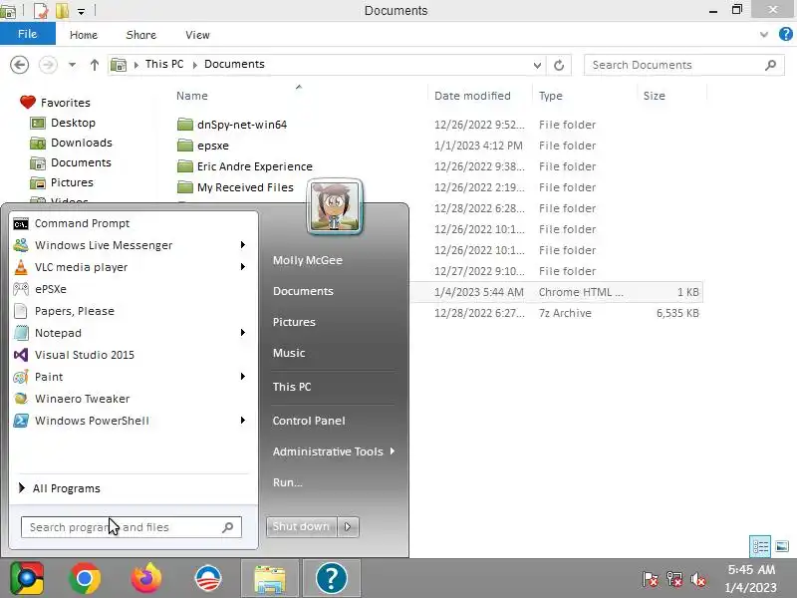Show All Programs list
The image size is (797, 598).
coord(60,488)
